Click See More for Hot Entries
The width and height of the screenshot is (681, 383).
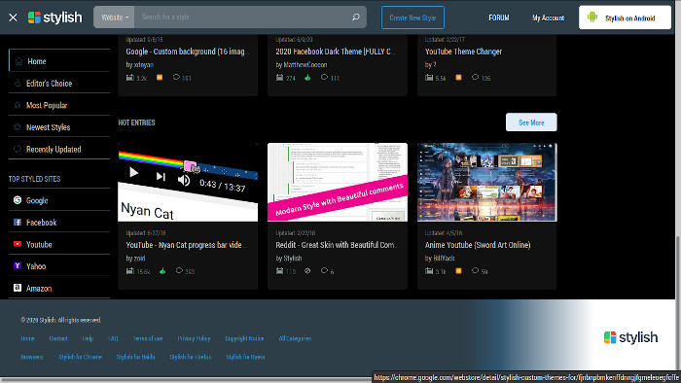coord(531,122)
